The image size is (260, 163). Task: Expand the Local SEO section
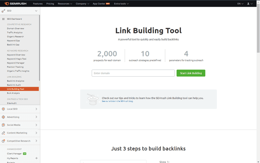(x=36, y=109)
